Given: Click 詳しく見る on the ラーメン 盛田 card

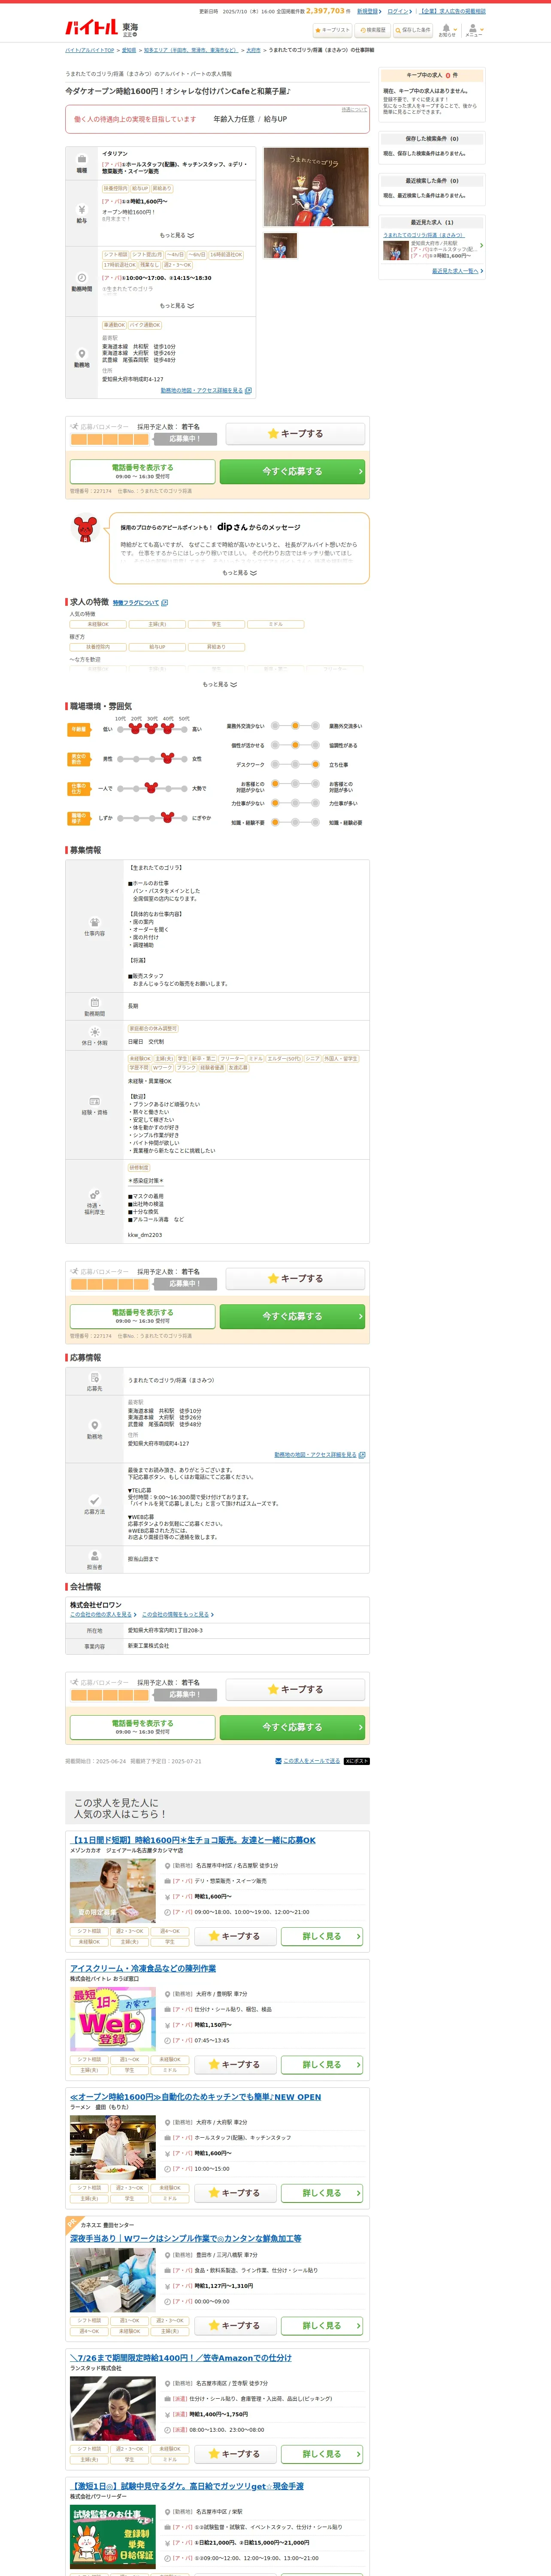Looking at the screenshot, I should [x=321, y=2193].
